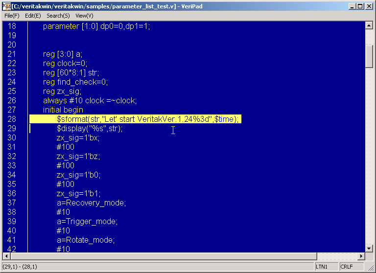Screen dimensions: 376x273
Task: Click the vertical scrollbar thumb
Action: coord(370,56)
